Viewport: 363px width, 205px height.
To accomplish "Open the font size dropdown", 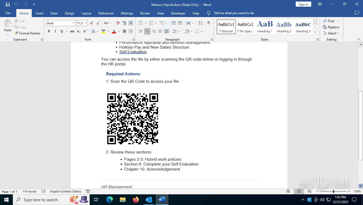I will pyautogui.click(x=86, y=23).
